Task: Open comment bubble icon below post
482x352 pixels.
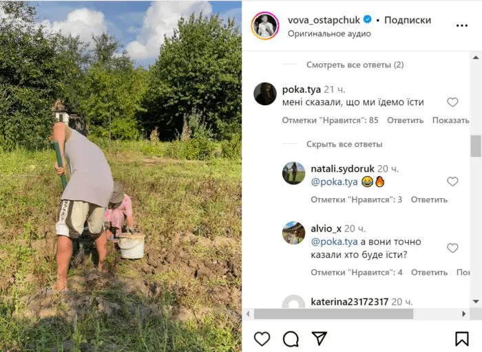Action: (291, 339)
